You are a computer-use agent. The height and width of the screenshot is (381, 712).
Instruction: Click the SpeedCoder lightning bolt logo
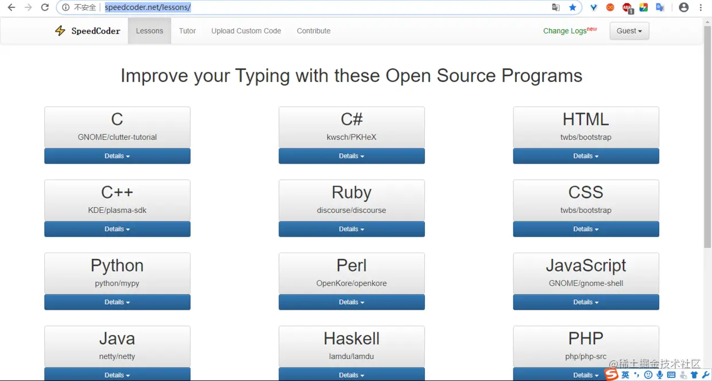(60, 31)
